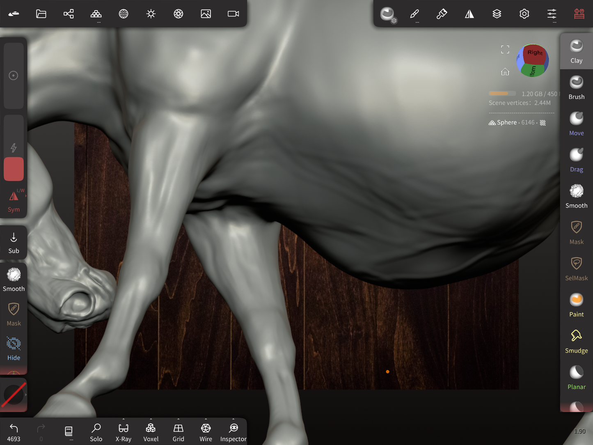This screenshot has height=445, width=593.
Task: Toggle Sym symmetry on left panel
Action: point(14,200)
